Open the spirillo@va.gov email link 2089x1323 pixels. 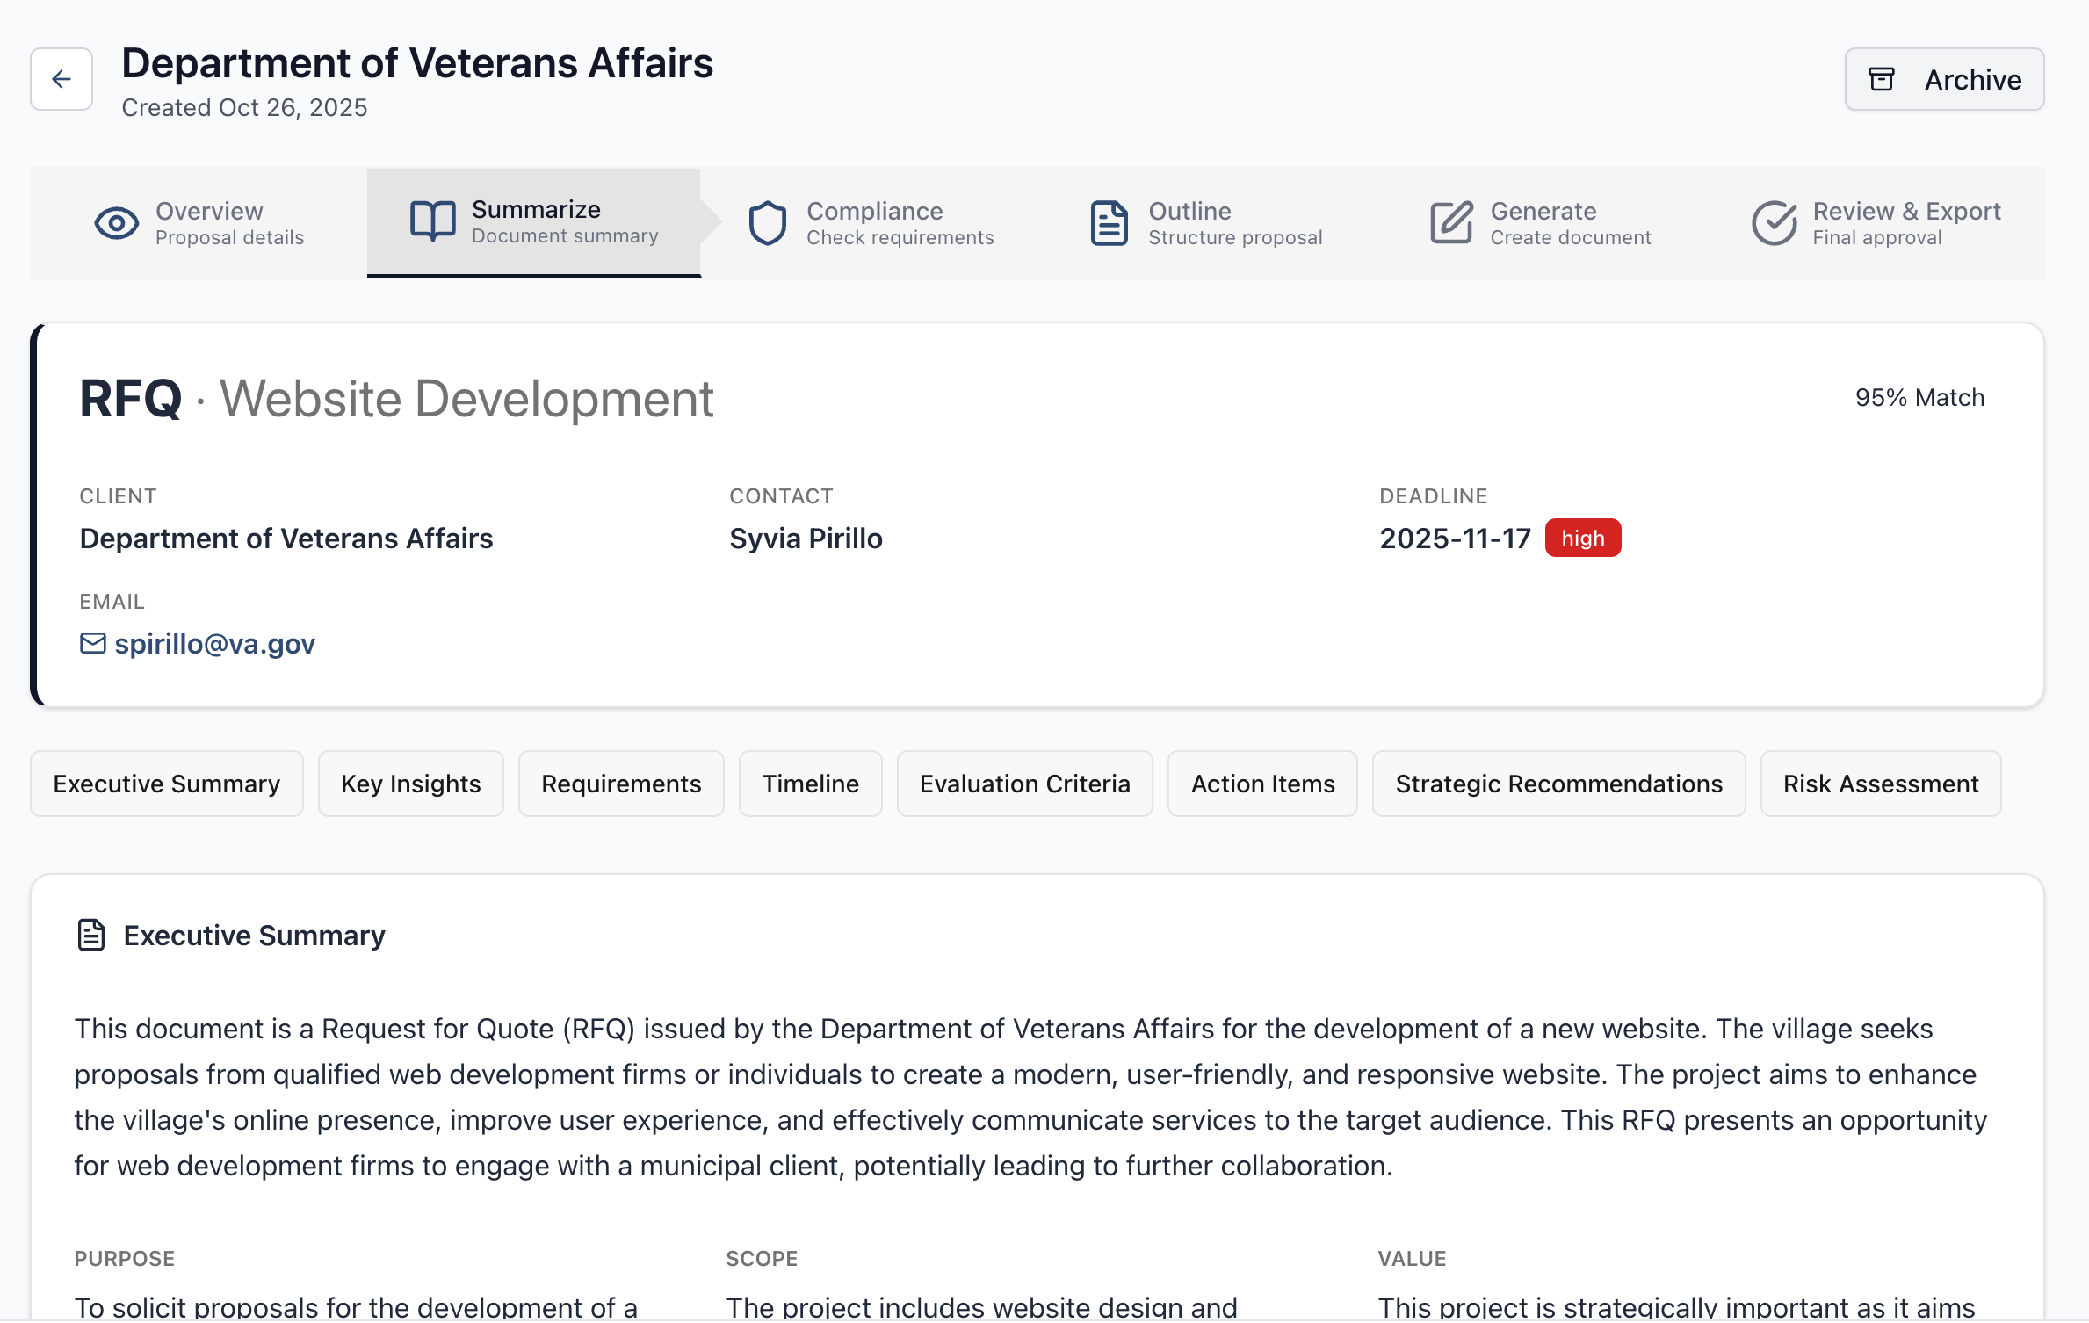tap(214, 644)
